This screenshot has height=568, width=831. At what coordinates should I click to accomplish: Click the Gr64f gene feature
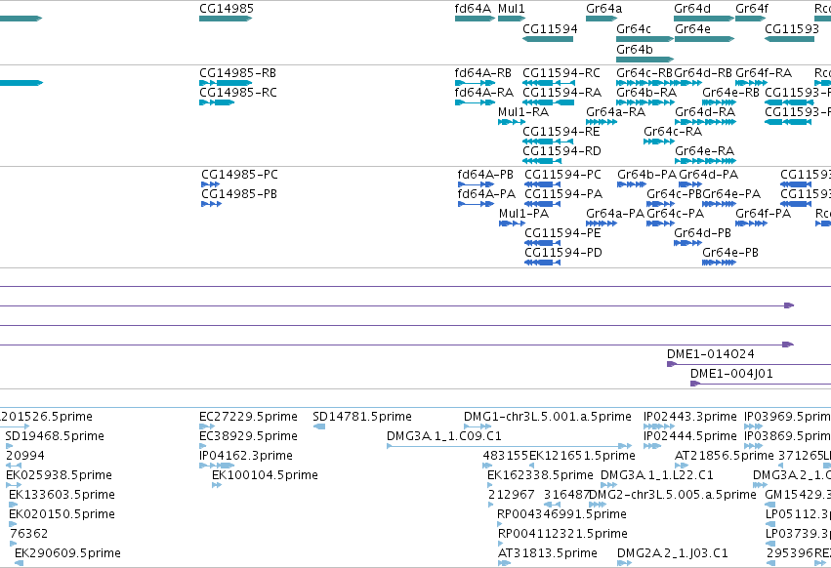coord(751,19)
